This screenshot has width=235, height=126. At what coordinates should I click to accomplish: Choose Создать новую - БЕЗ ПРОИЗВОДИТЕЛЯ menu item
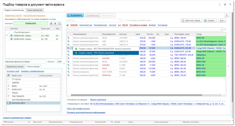(x=106, y=49)
